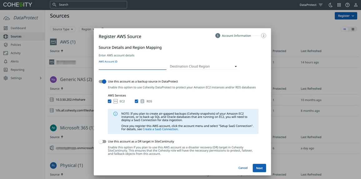Click the Reporting chart icon
The width and height of the screenshot is (361, 179).
click(x=6, y=70)
